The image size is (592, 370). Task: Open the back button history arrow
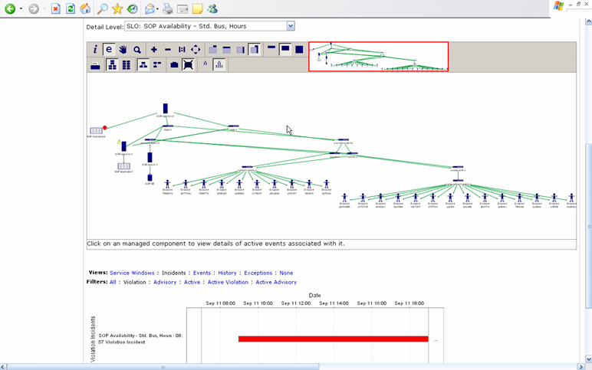[x=21, y=9]
